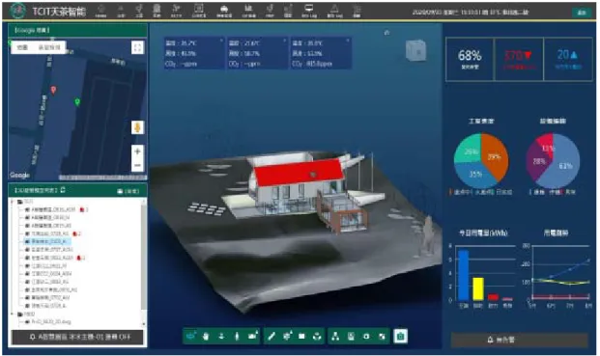
Task: Open the monitor-icon IOS Log menu item
Action: [x=309, y=11]
